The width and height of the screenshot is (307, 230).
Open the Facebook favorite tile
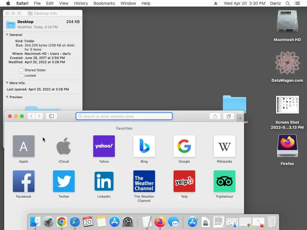click(x=23, y=181)
